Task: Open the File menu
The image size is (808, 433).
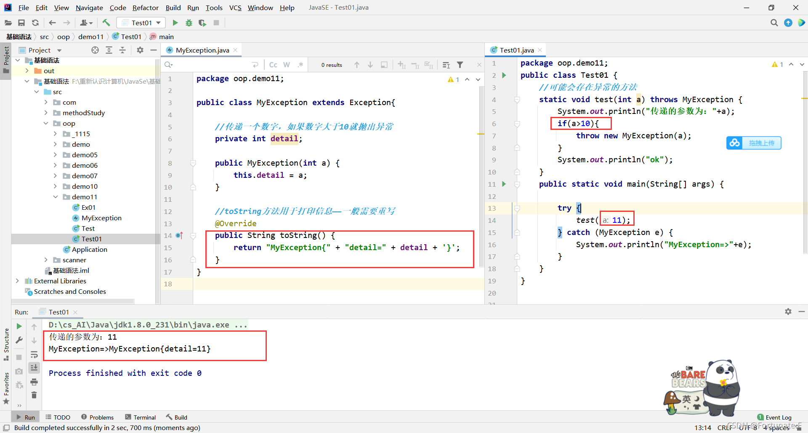Action: (24, 8)
